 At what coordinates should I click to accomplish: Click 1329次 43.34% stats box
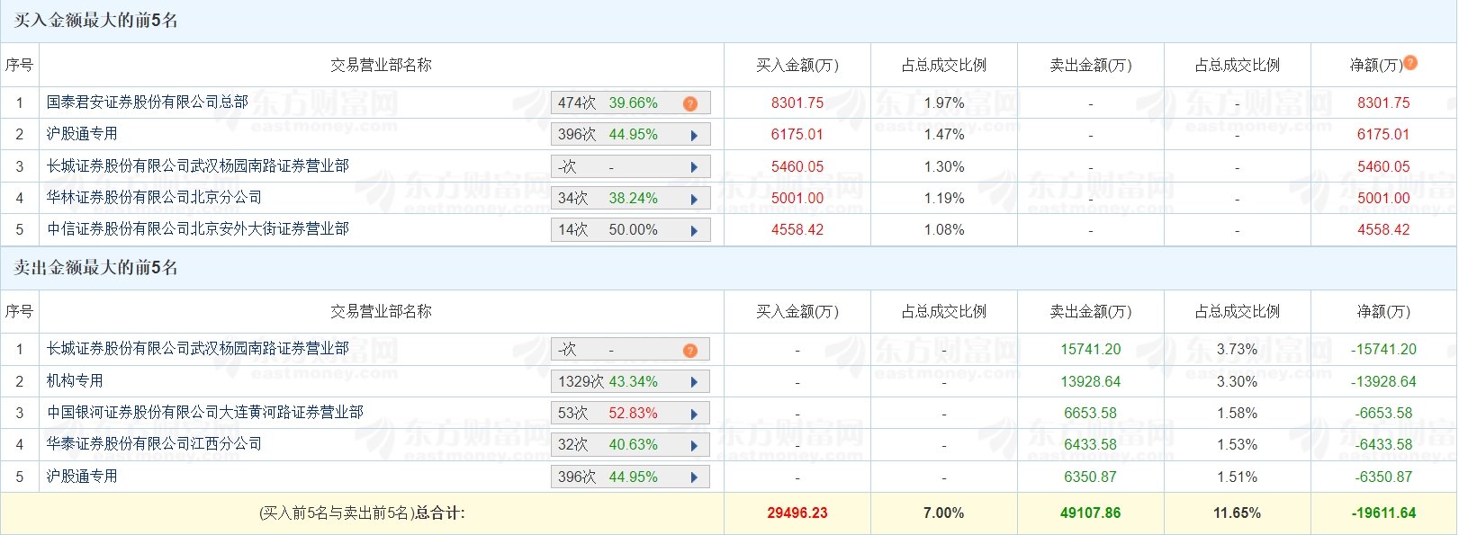630,382
